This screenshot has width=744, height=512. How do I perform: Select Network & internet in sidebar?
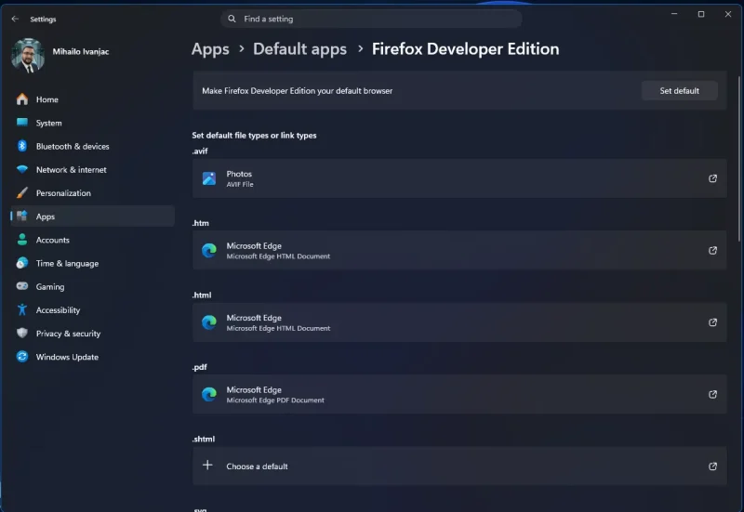point(92,169)
